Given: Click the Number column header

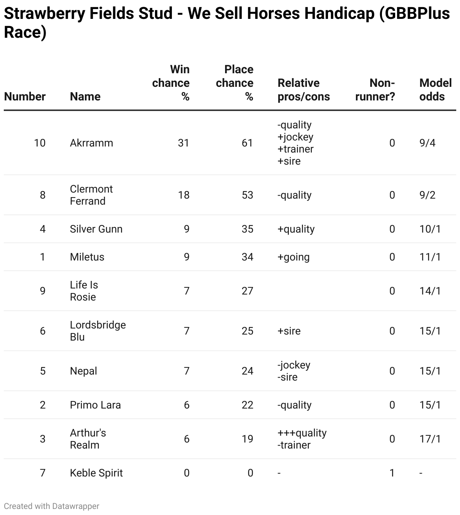Looking at the screenshot, I should coord(25,96).
